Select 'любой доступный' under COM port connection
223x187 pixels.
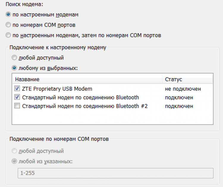(14, 151)
